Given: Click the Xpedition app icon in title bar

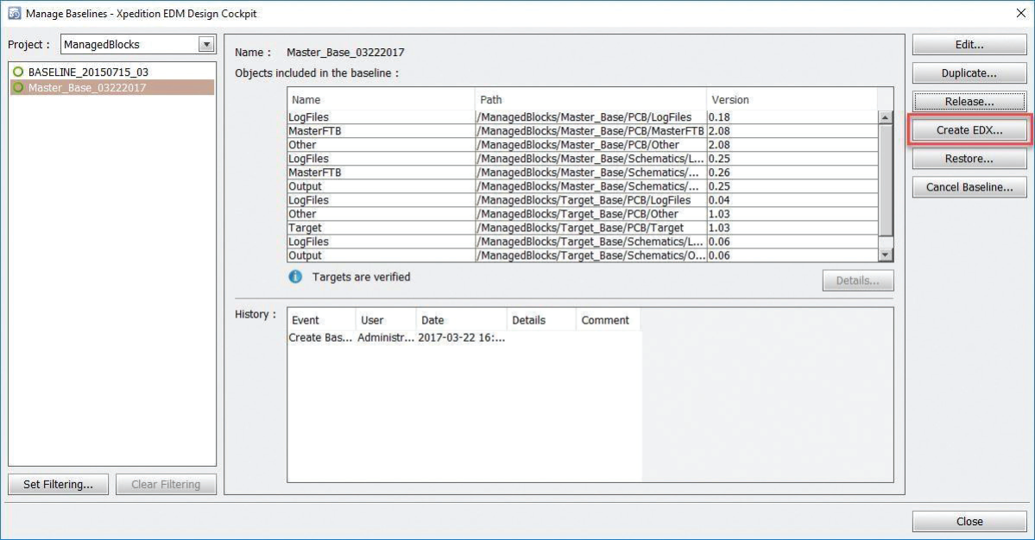Looking at the screenshot, I should (x=14, y=14).
